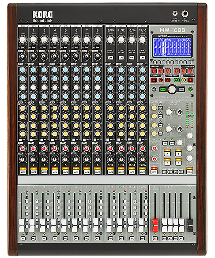Click the channel 1 fader cap
215x258 pixels.
[x=22, y=225]
